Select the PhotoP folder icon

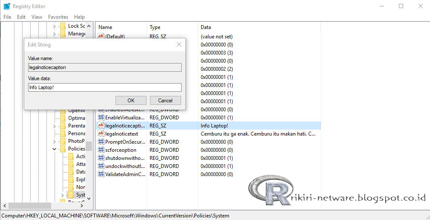click(63, 141)
